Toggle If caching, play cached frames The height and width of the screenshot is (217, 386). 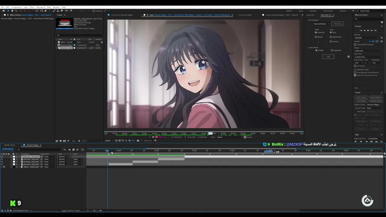[x=355, y=72]
